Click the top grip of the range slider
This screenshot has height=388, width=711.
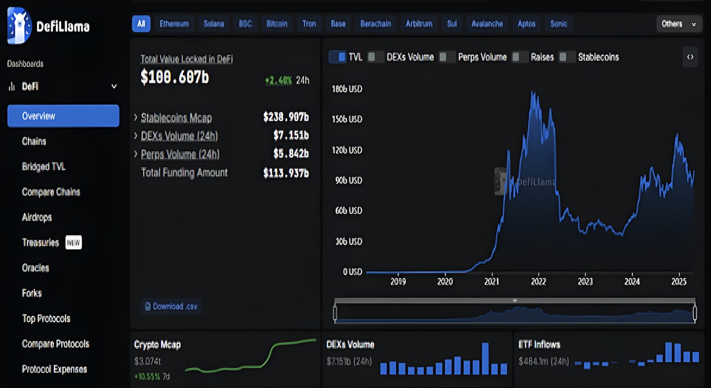(x=515, y=300)
